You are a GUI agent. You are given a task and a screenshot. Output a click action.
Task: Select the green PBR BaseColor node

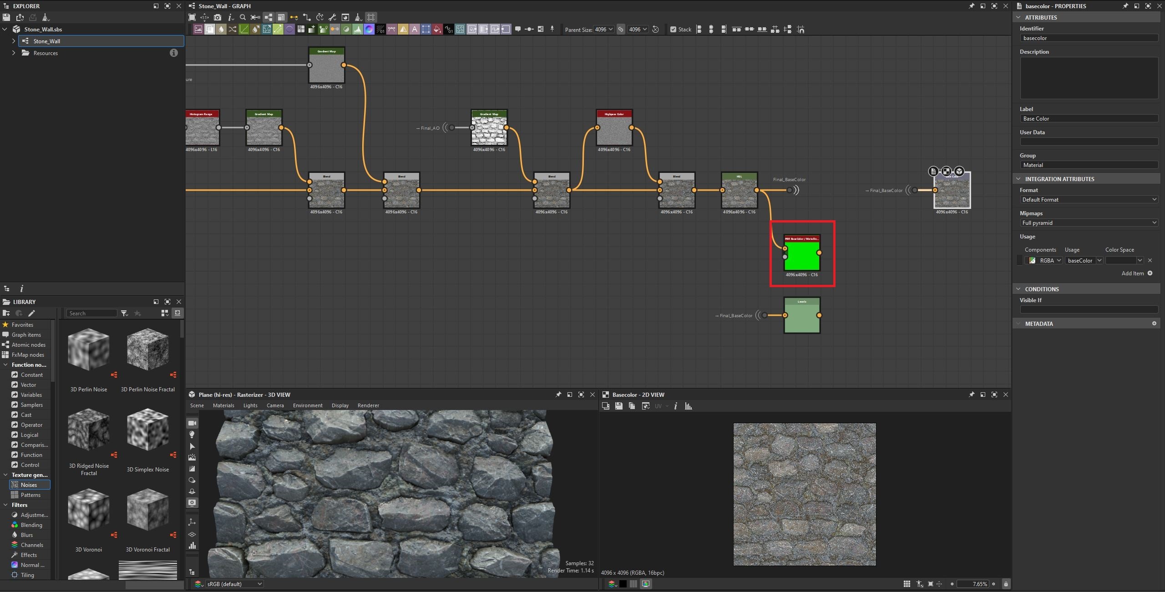[802, 253]
